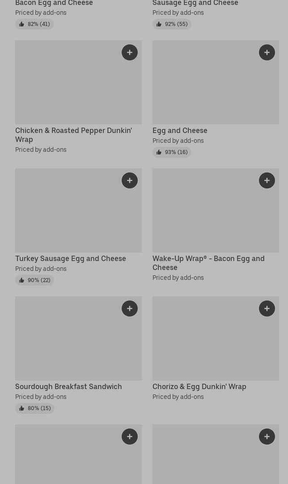The height and width of the screenshot is (484, 288).
Task: Open Chorizo & Egg Dunkin' Wrap title
Action: 199,386
